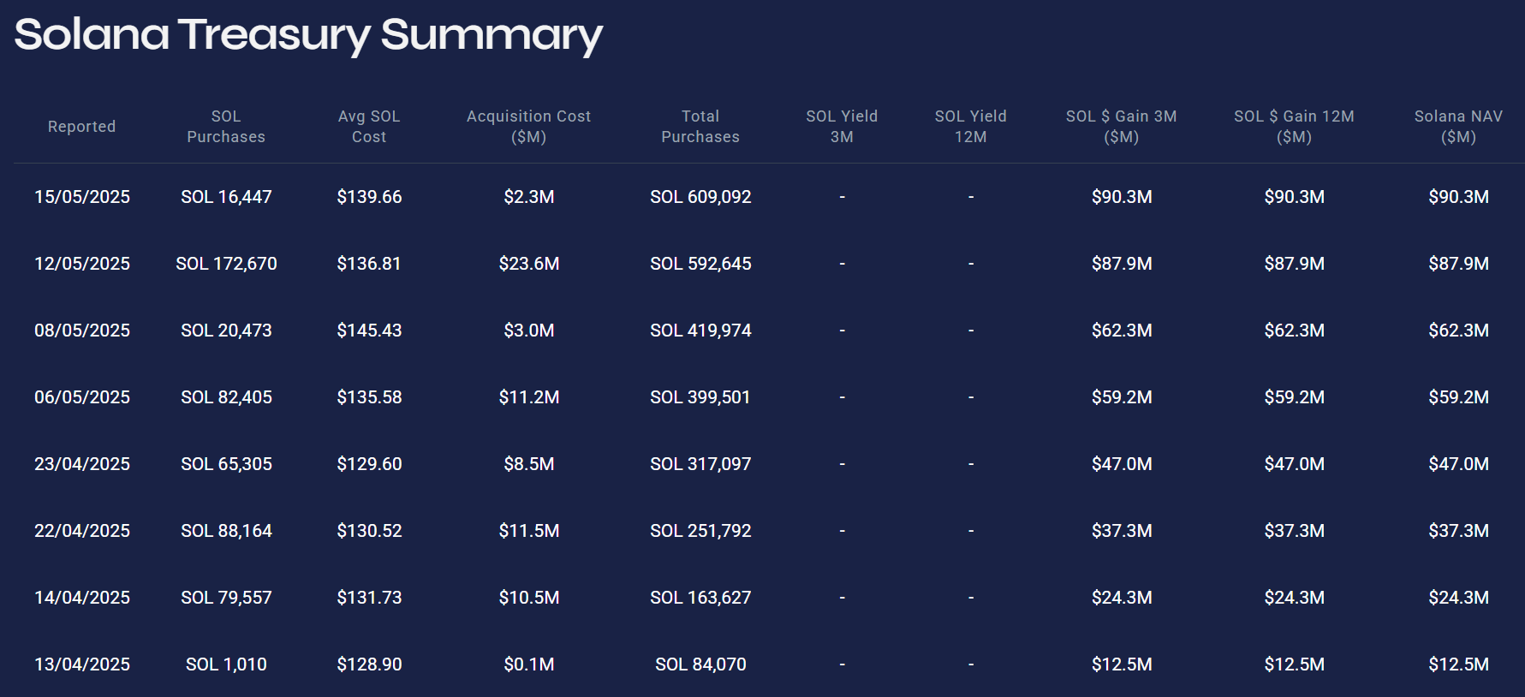Click the $23.6M acquisition cost
This screenshot has width=1525, height=697.
(x=529, y=264)
